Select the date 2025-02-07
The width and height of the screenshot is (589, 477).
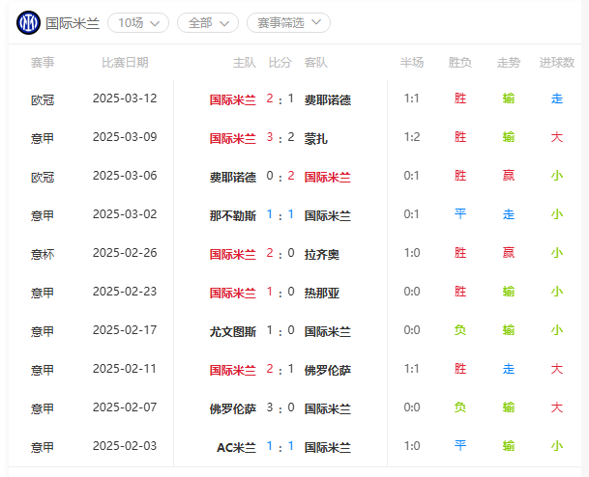[x=125, y=407]
